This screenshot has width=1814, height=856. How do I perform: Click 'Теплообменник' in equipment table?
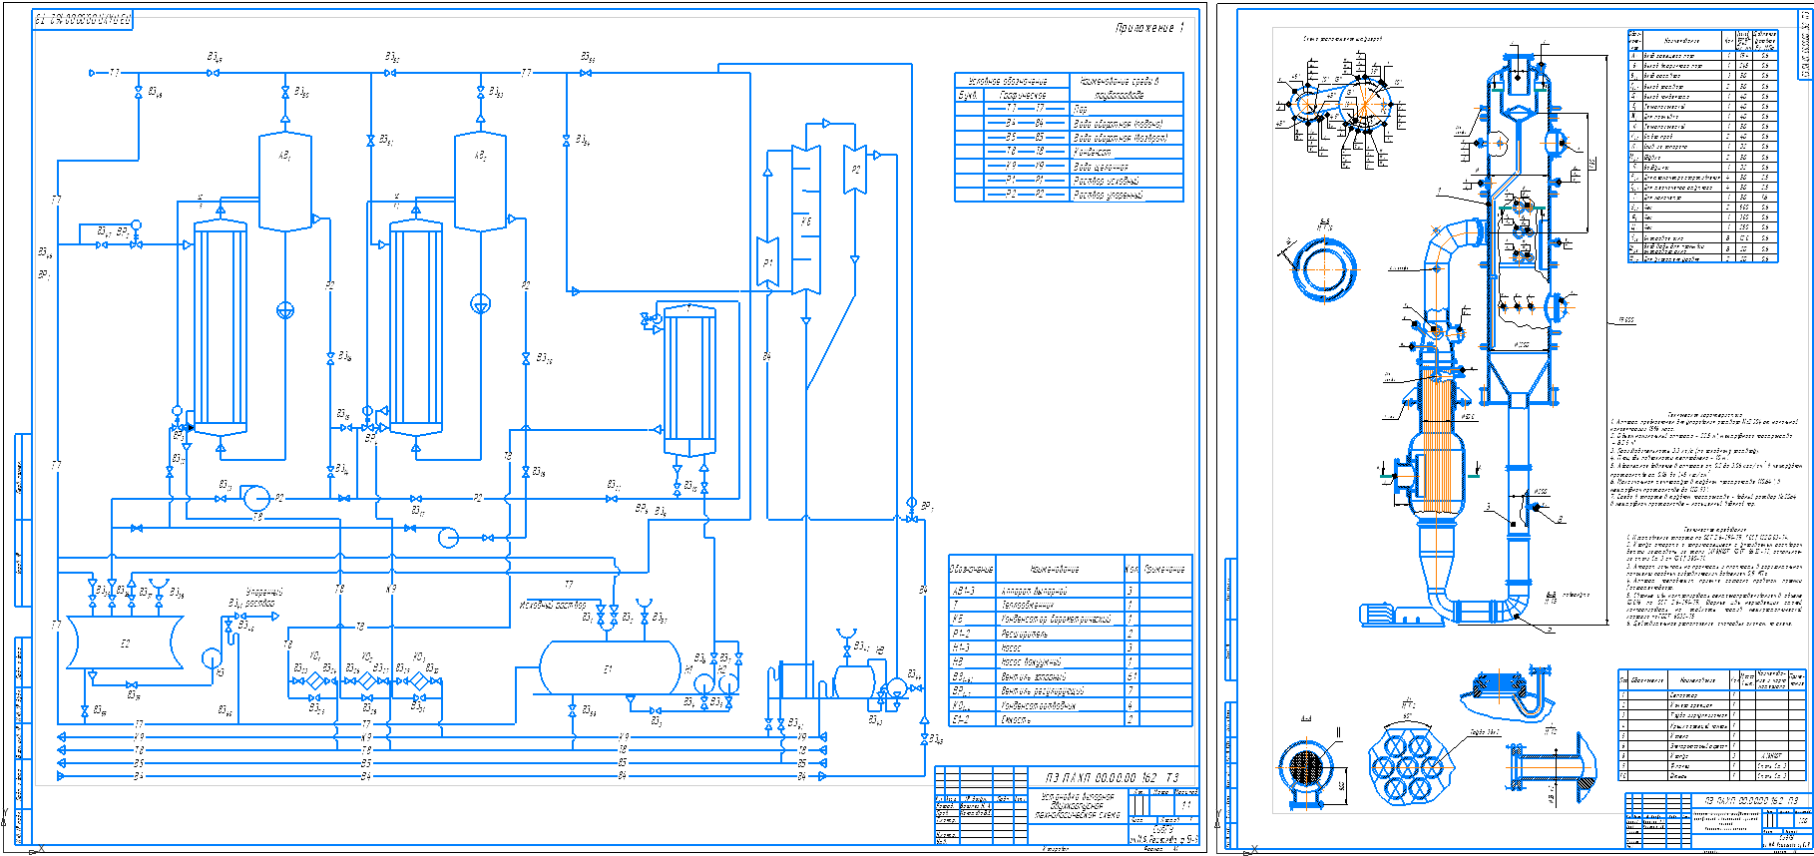(1028, 605)
